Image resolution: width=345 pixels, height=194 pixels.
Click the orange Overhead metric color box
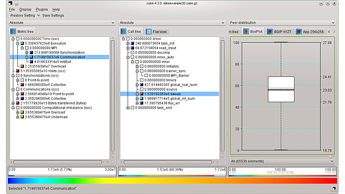(22, 67)
